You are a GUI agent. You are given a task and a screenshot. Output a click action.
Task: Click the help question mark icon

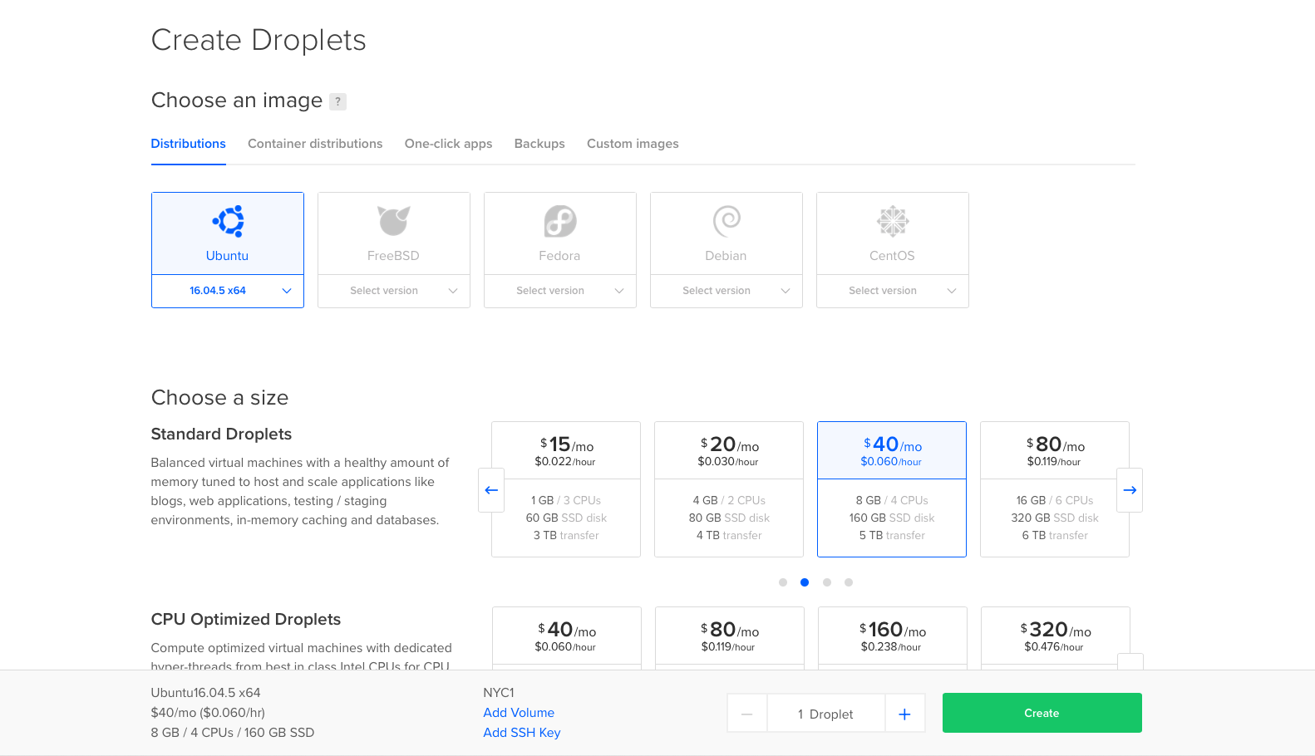337,101
